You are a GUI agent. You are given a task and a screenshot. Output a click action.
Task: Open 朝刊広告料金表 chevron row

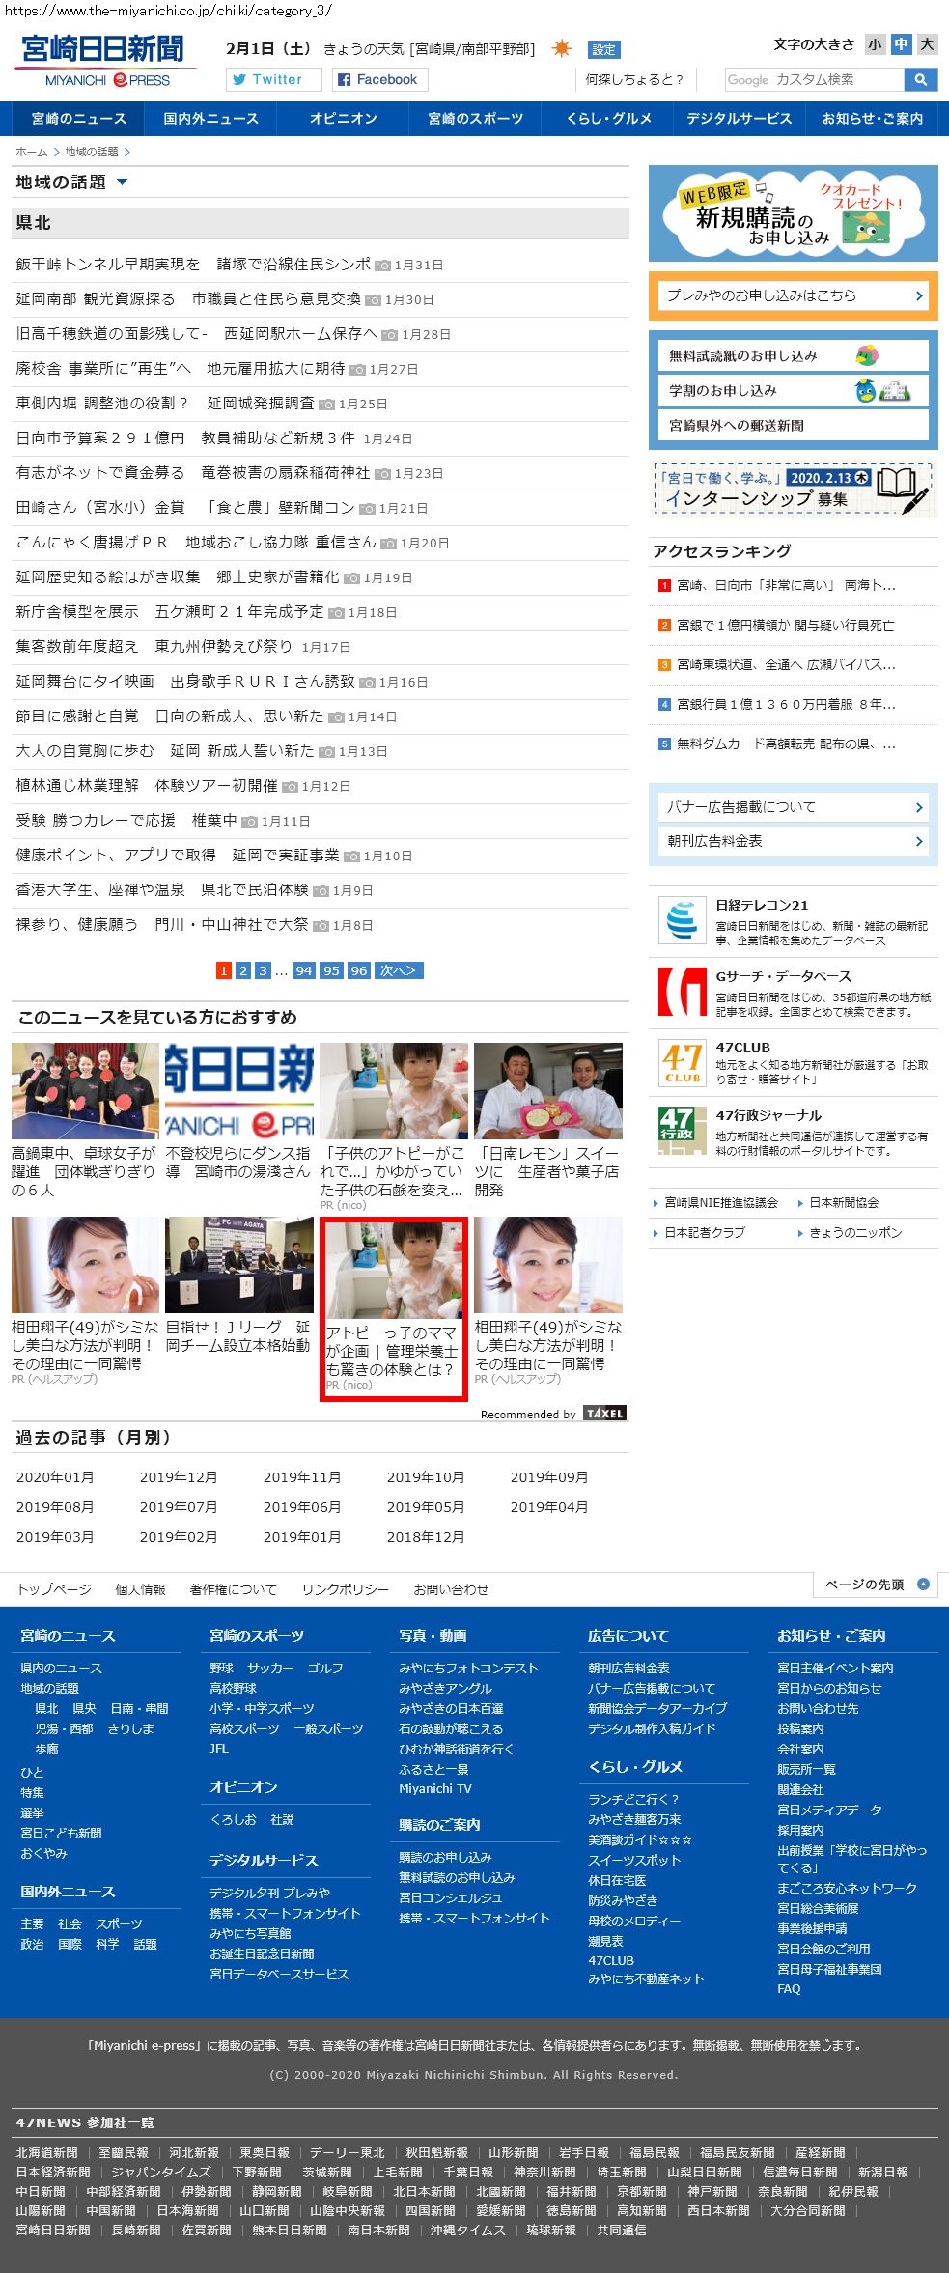[x=794, y=841]
